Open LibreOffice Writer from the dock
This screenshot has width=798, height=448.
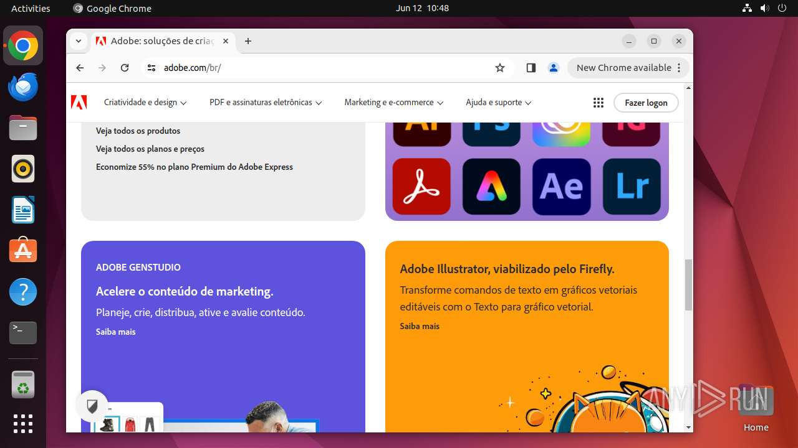(23, 210)
